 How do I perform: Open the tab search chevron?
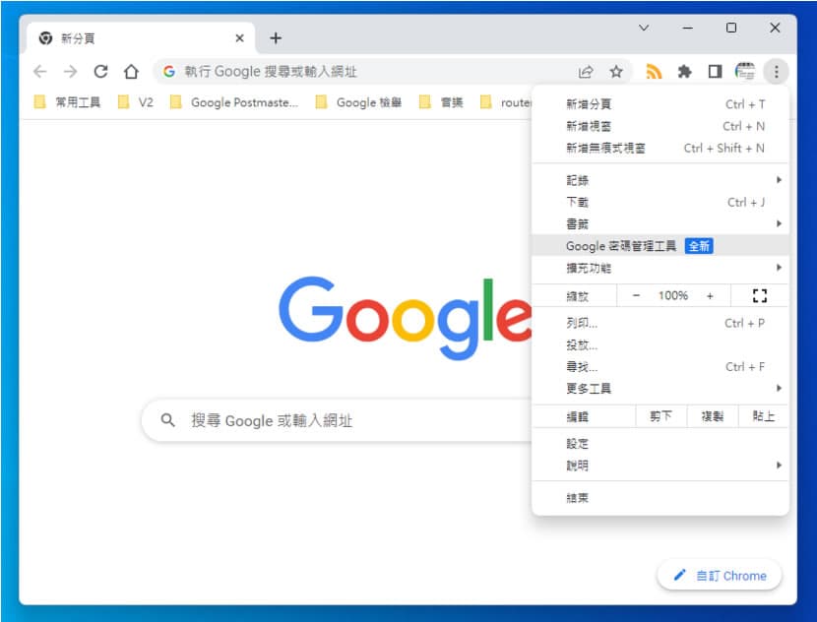[644, 28]
